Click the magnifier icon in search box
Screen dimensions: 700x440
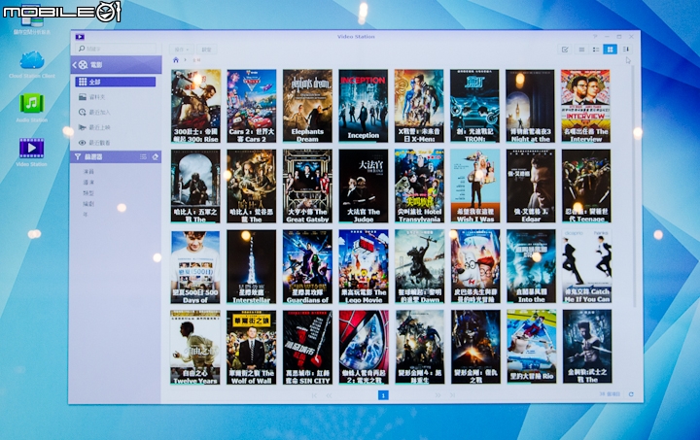tap(82, 49)
